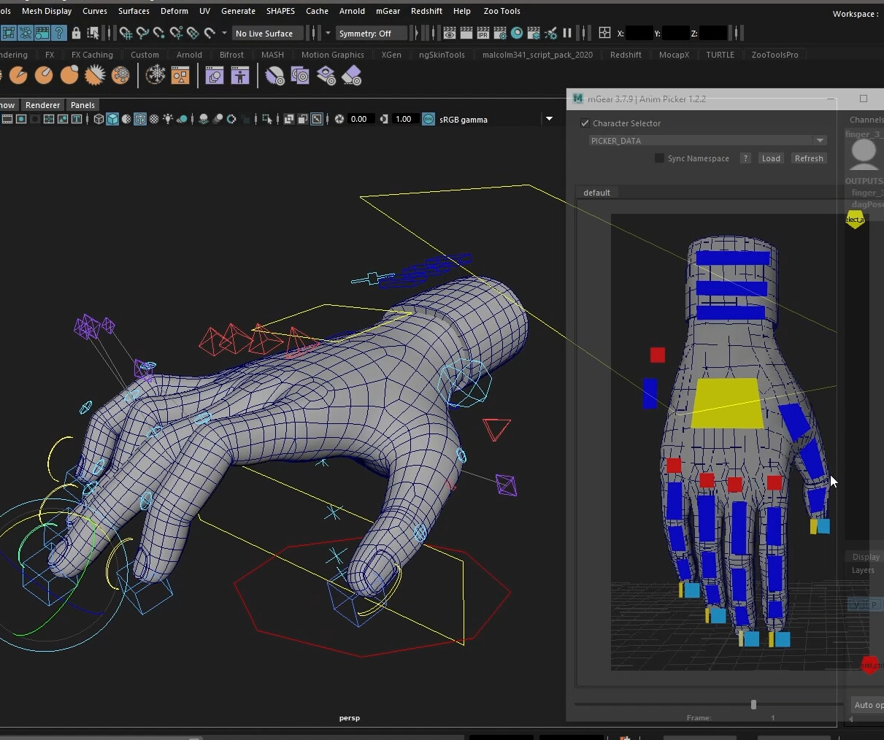Enable the lock selection padlock icon
The image size is (884, 740).
click(x=77, y=33)
